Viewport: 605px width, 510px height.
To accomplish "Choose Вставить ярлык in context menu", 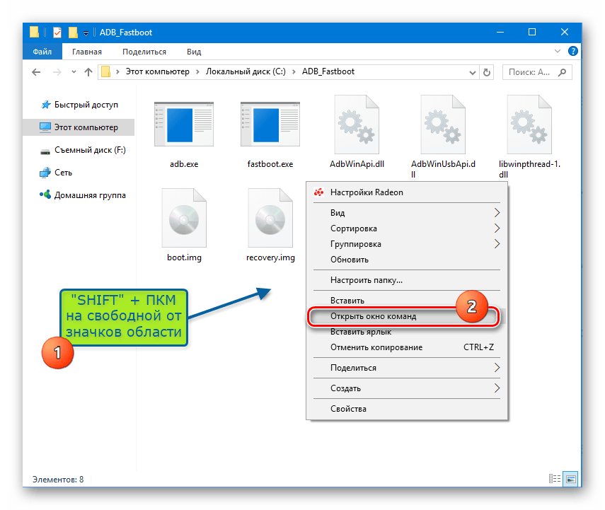I will [x=407, y=332].
